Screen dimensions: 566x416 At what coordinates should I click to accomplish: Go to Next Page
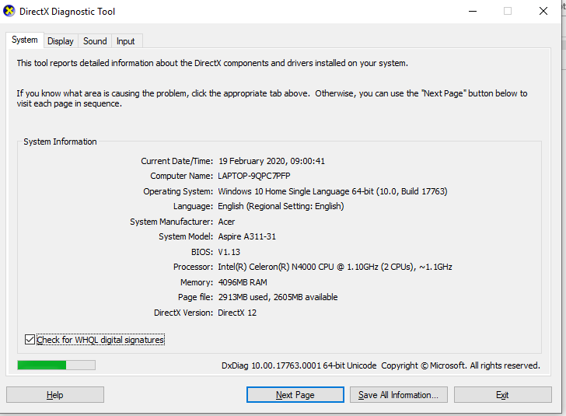[295, 395]
